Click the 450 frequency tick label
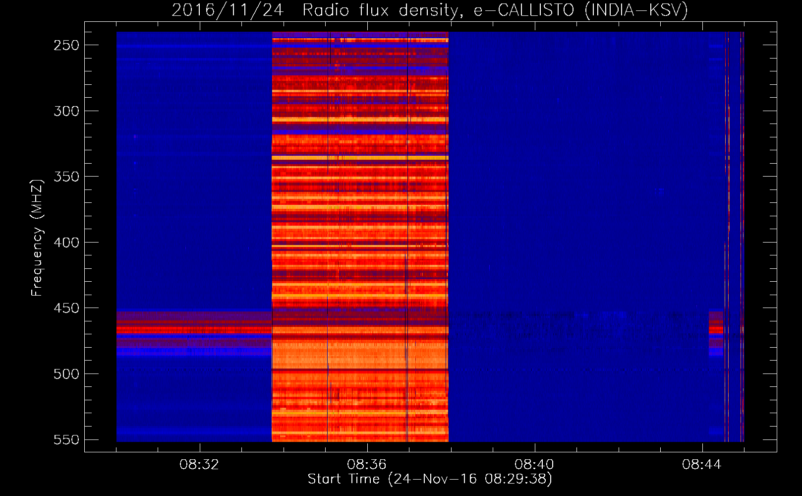The height and width of the screenshot is (496, 802). pos(66,308)
